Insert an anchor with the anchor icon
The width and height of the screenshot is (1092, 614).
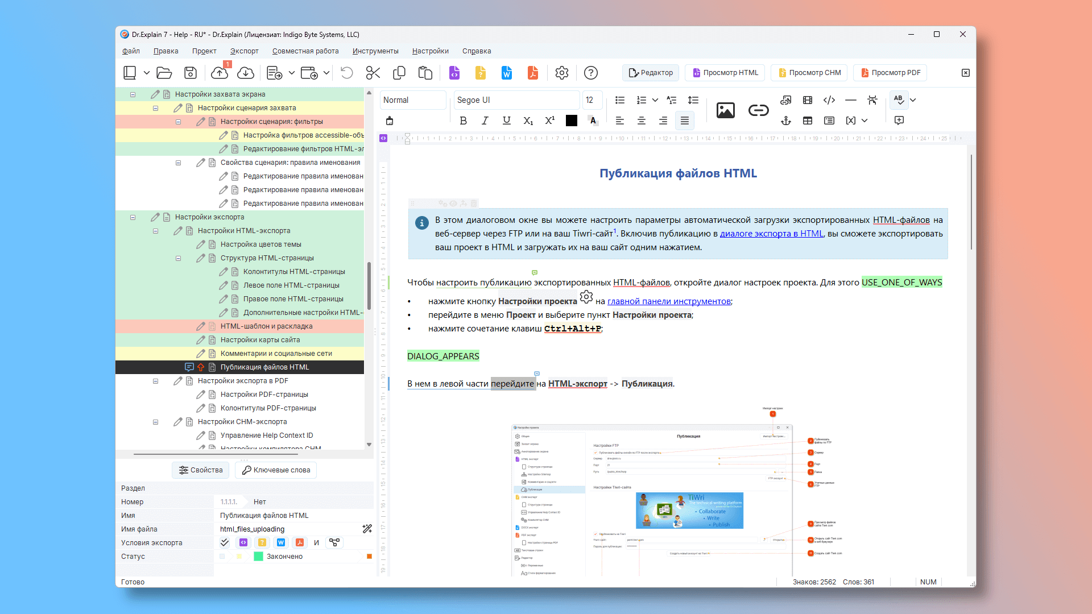(x=786, y=121)
